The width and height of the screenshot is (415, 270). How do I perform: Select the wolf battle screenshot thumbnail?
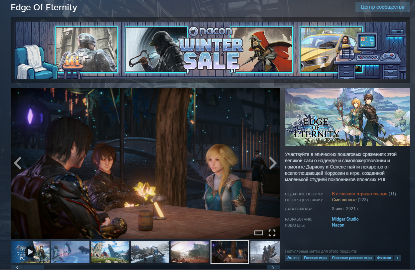click(x=70, y=252)
